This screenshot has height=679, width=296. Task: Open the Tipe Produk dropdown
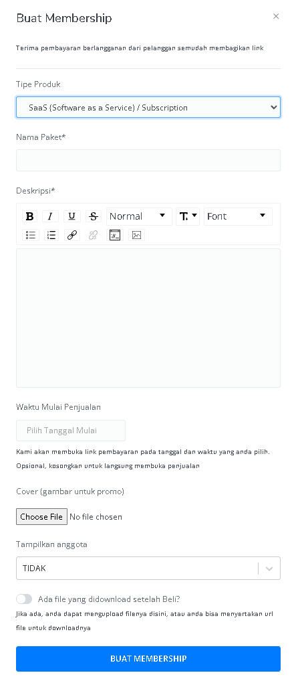148,107
